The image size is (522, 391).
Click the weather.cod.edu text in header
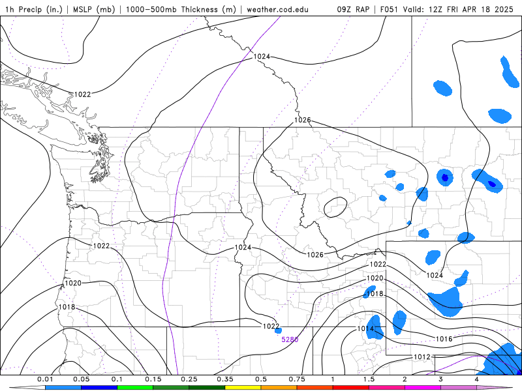click(x=277, y=9)
